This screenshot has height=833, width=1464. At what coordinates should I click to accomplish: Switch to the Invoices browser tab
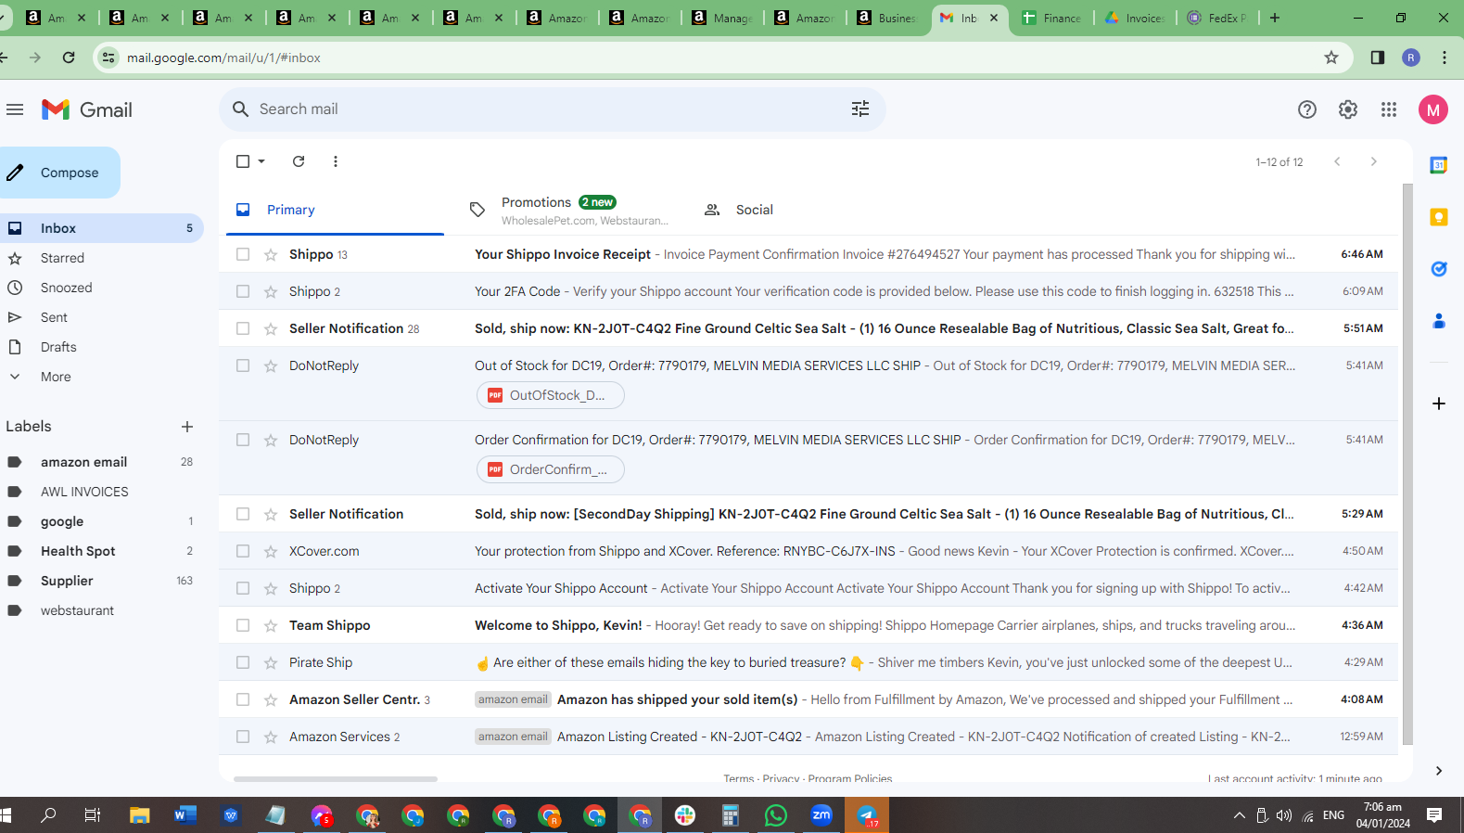tap(1134, 18)
